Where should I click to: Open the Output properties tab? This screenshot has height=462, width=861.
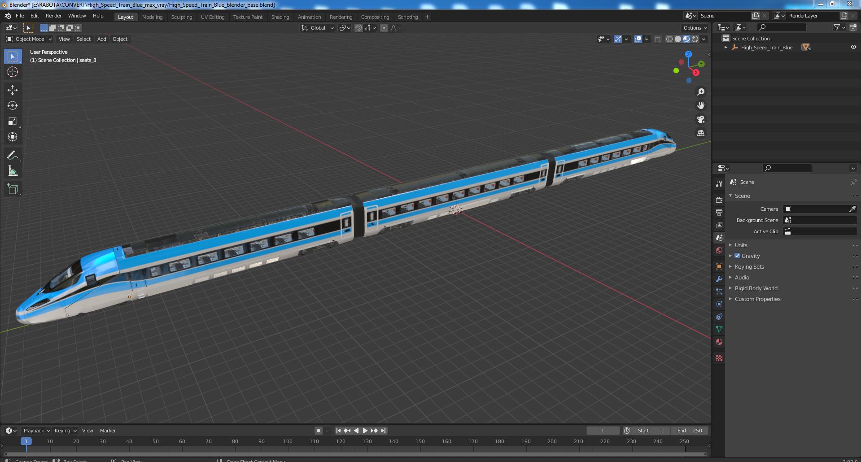tap(719, 212)
